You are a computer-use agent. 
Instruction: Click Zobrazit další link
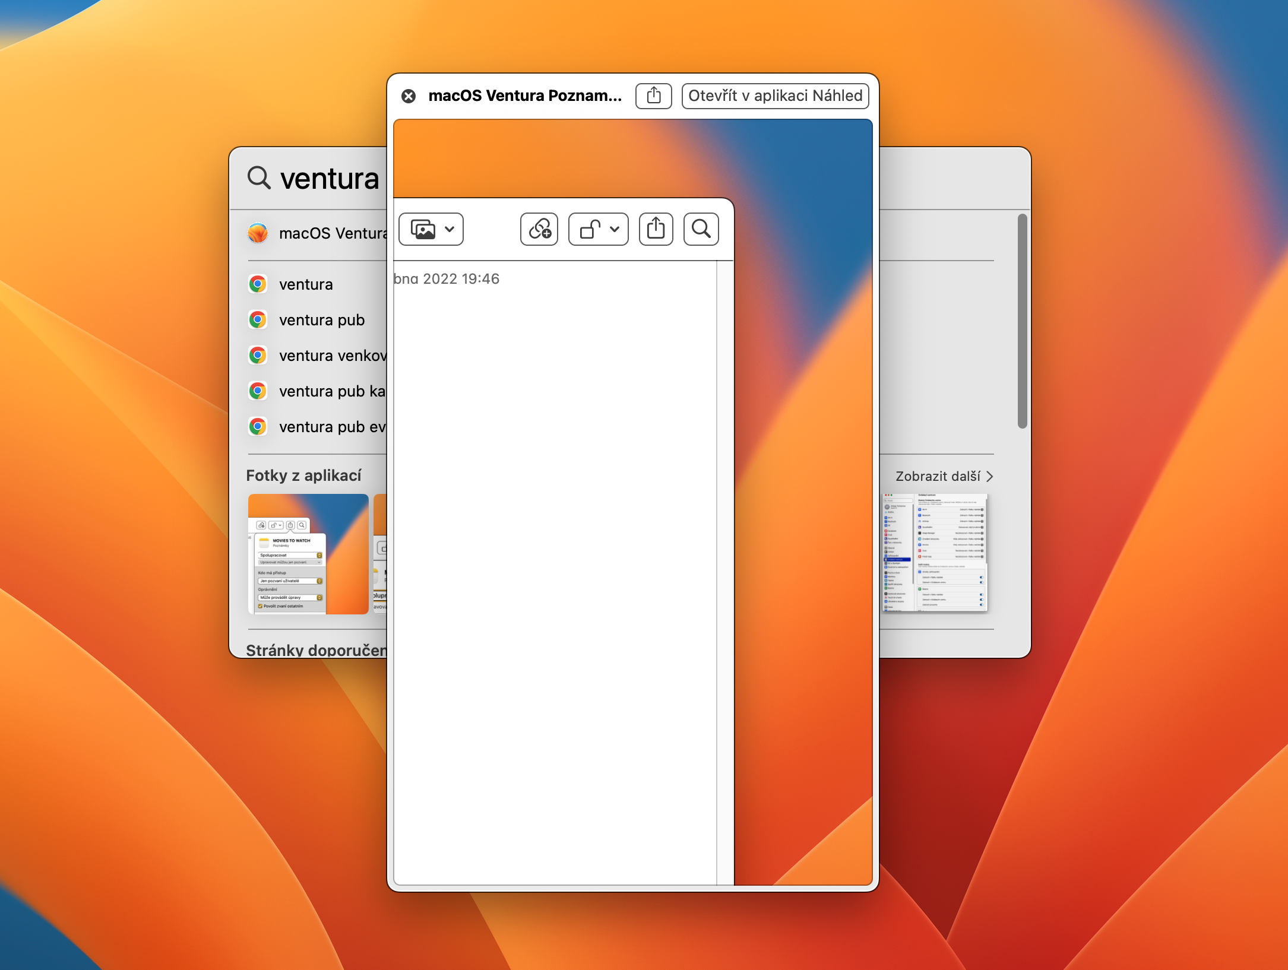coord(938,476)
